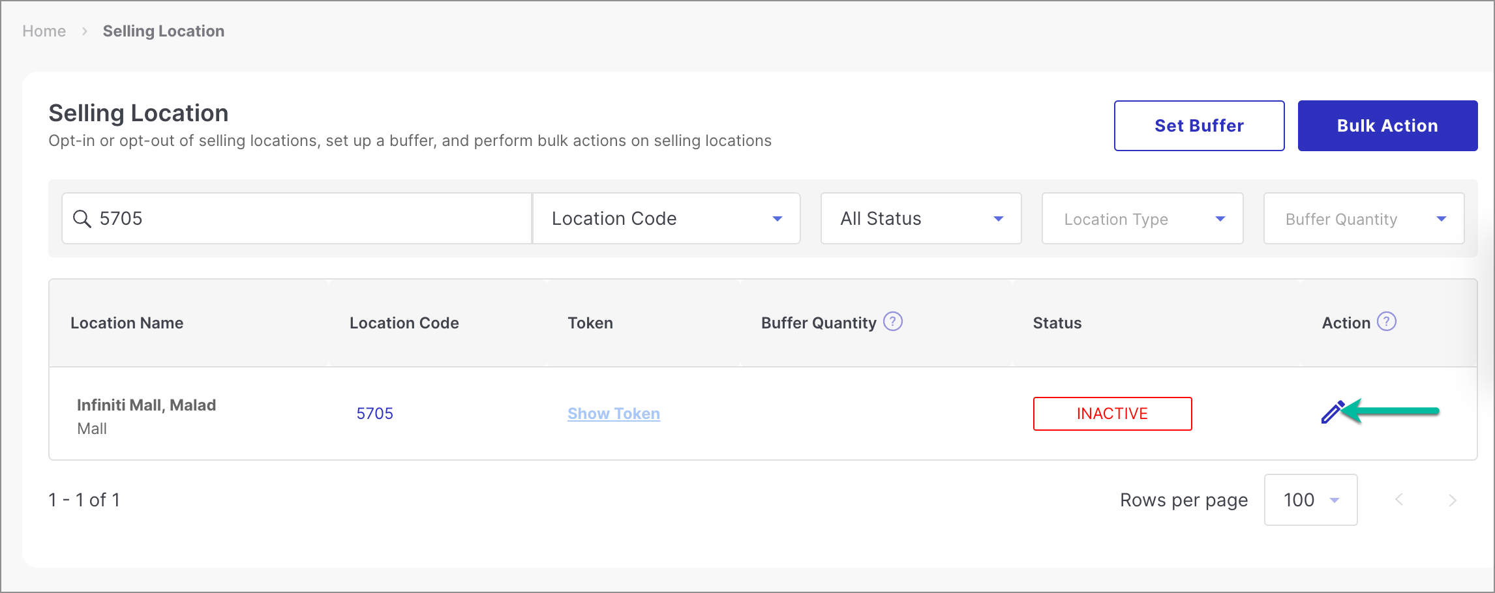Go to next page arrow
This screenshot has width=1495, height=593.
pos(1452,500)
